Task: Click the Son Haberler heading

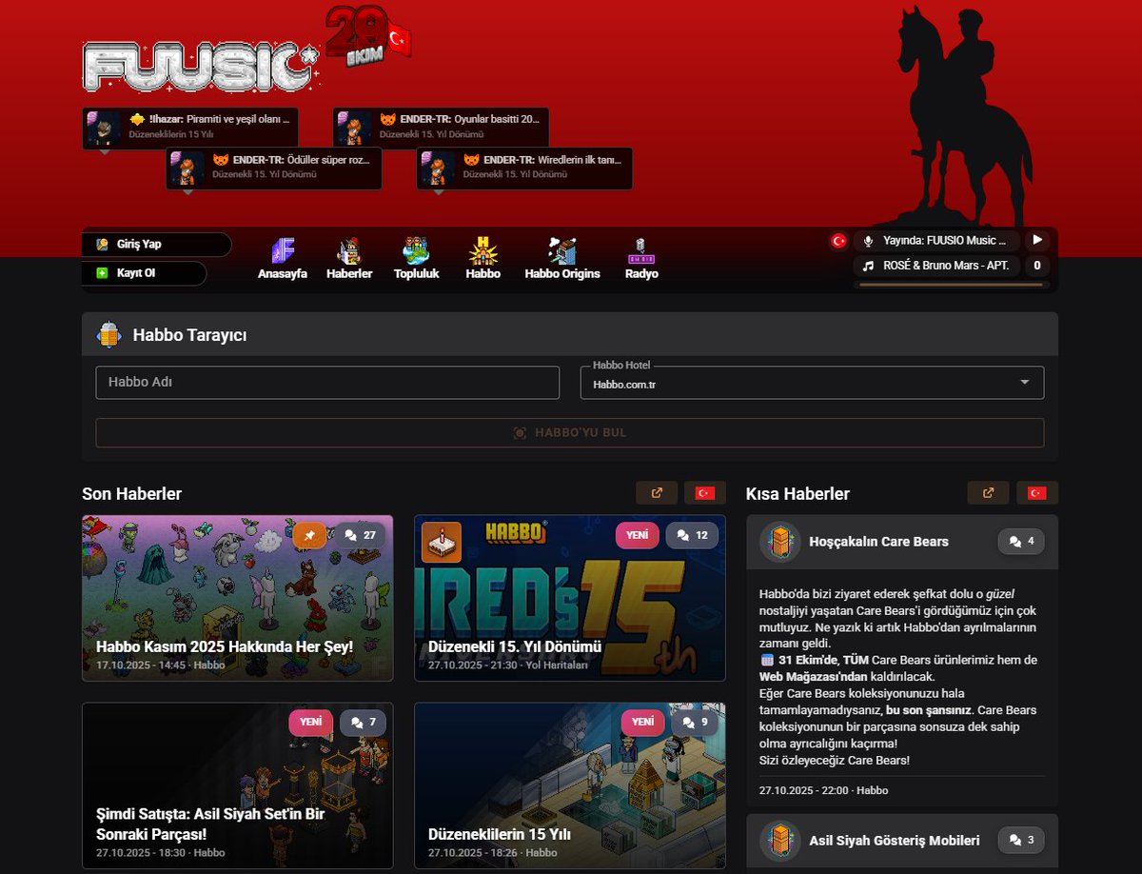Action: click(131, 493)
